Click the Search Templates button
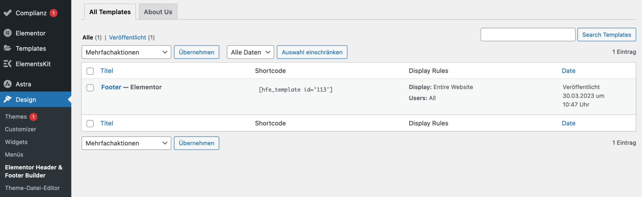This screenshot has width=642, height=197. [x=606, y=35]
